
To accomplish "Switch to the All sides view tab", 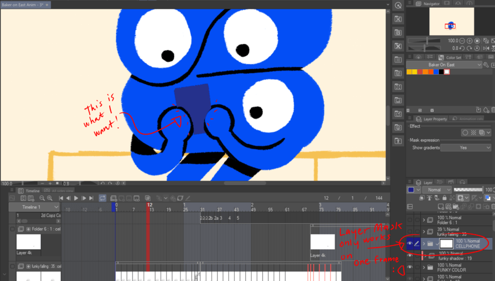I will pyautogui.click(x=59, y=190).
